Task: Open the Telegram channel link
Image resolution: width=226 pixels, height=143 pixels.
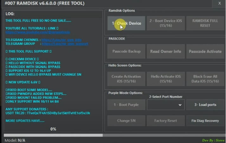Action: [61, 40]
